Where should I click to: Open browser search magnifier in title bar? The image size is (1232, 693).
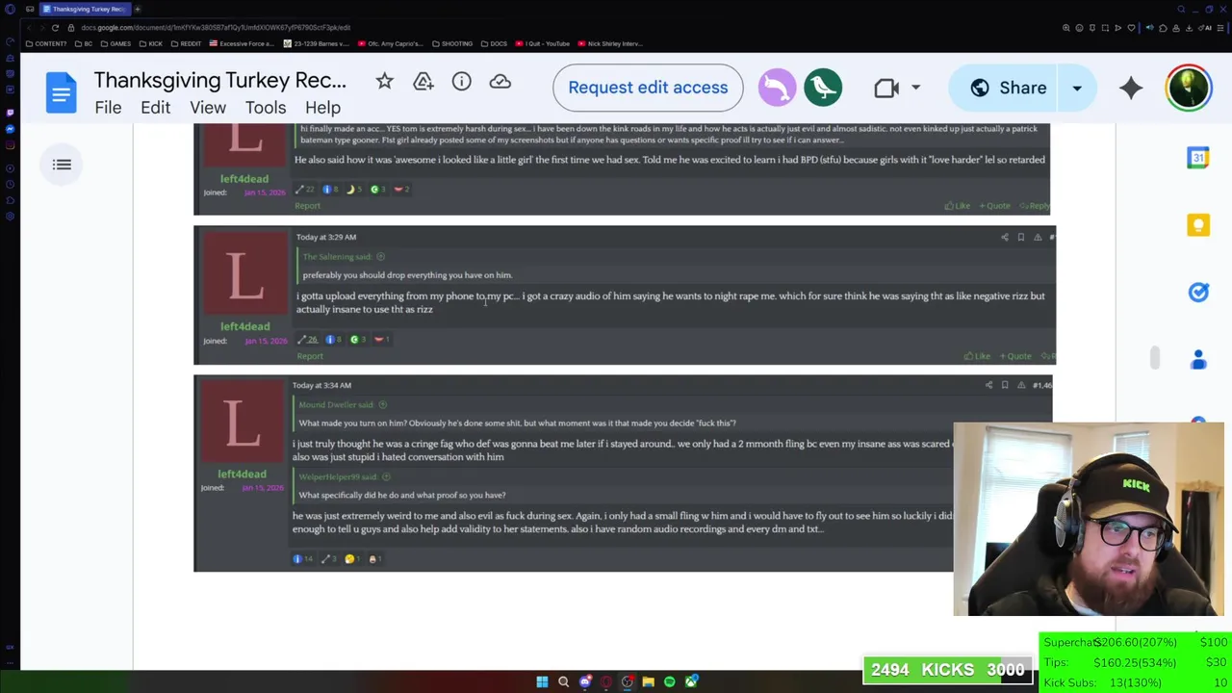[x=1181, y=9]
